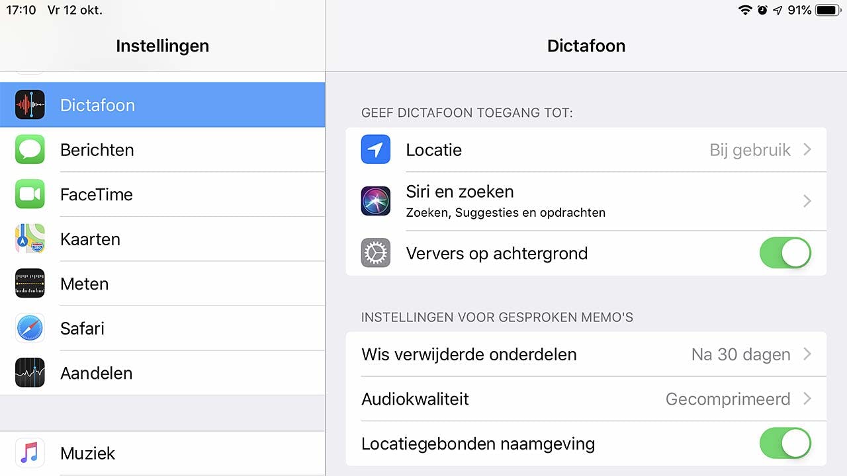Open Locatie chevron next to Bij gebruik
847x476 pixels.
[807, 149]
